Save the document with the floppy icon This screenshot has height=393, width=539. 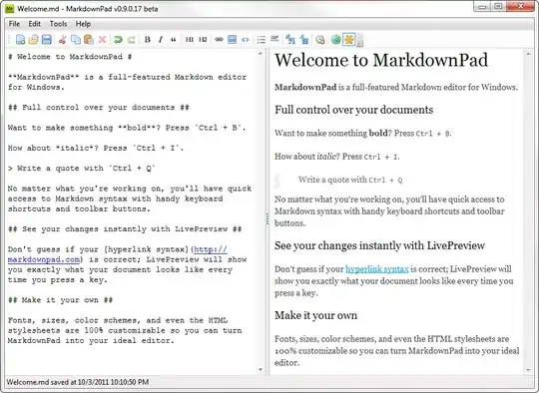click(46, 40)
